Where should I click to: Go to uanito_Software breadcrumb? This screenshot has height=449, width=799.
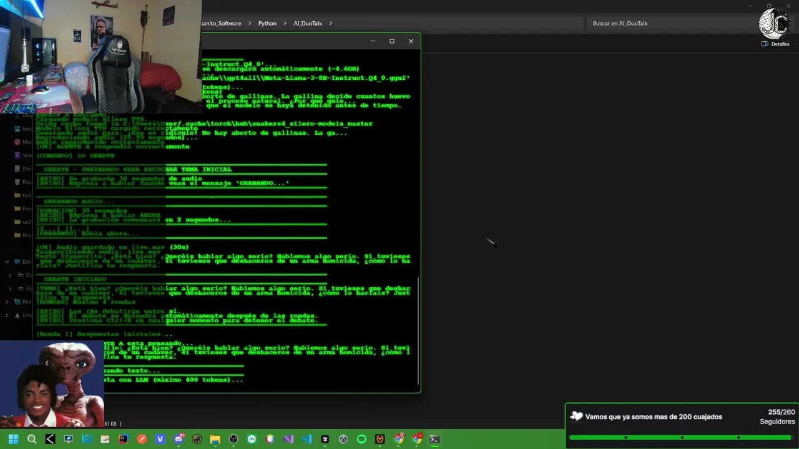(x=222, y=24)
